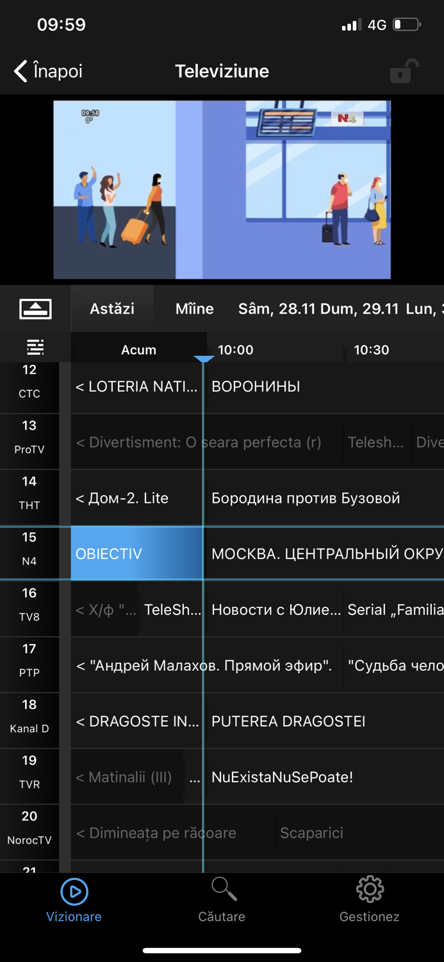Open Бородина против Бузовой program

pos(324,498)
